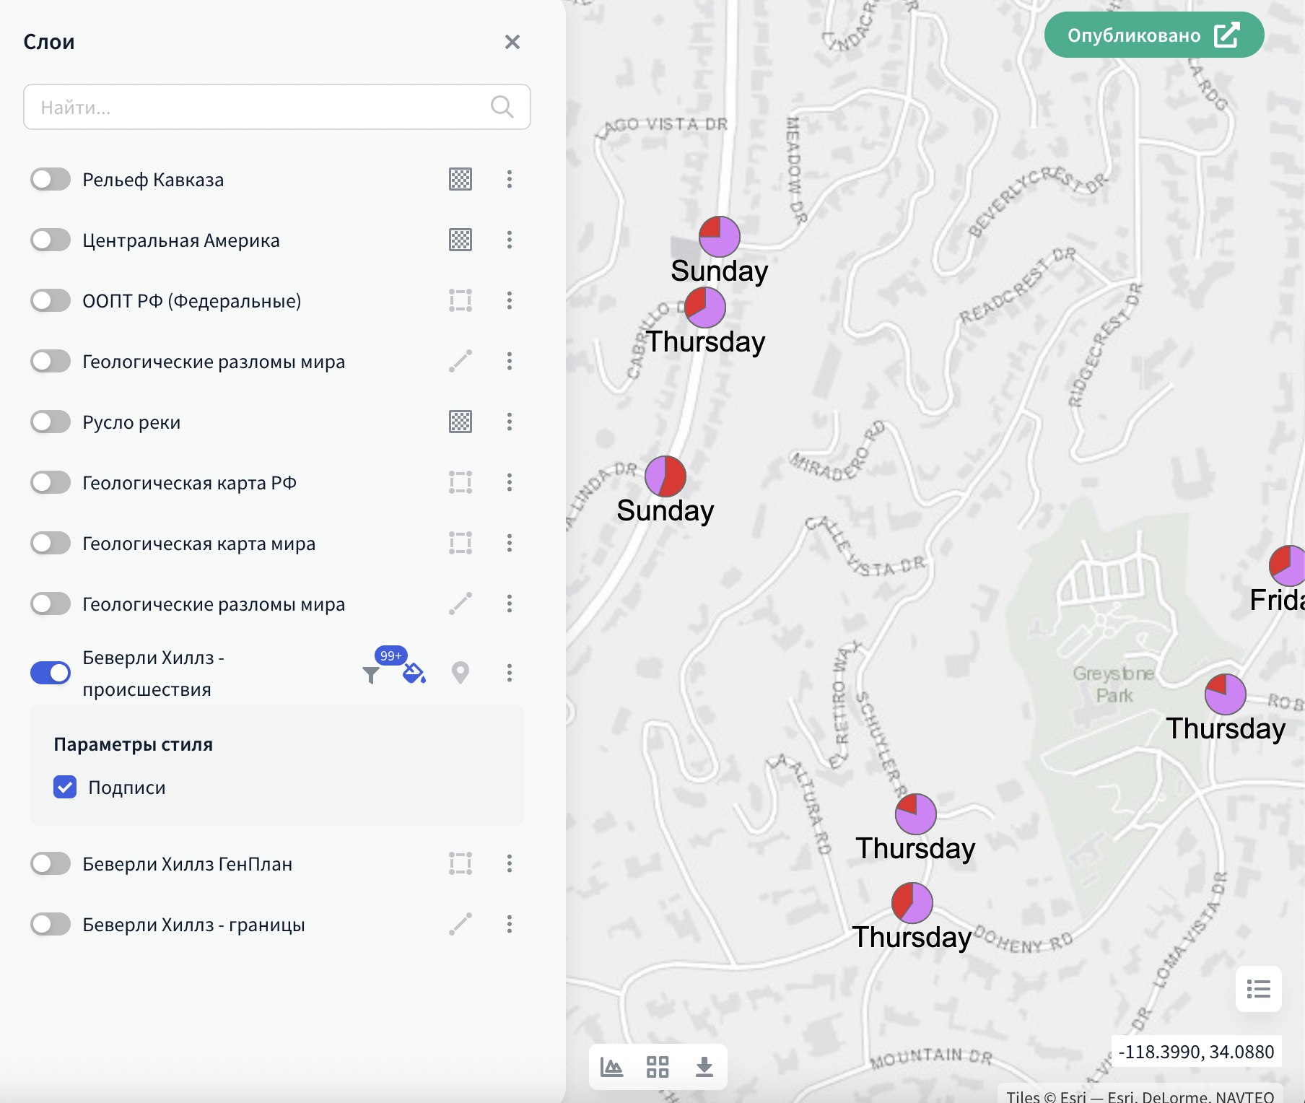Expand options menu for Беверли Хиллз ГенПлан
1305x1103 pixels.
[x=509, y=863]
